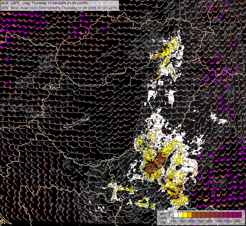Select the orange CAPE legend swatch
Image resolution: width=246 pixels, height=226 pixels.
pyautogui.click(x=189, y=215)
